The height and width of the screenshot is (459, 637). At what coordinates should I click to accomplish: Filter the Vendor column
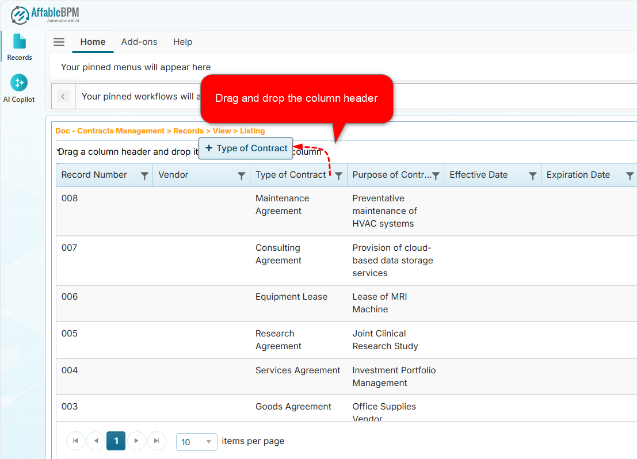coord(241,175)
